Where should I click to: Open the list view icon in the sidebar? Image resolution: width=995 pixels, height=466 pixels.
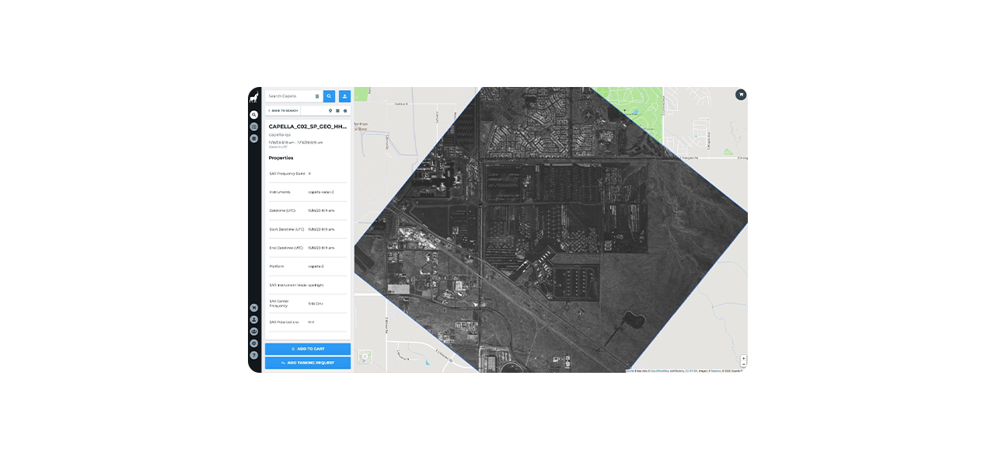coord(253,127)
